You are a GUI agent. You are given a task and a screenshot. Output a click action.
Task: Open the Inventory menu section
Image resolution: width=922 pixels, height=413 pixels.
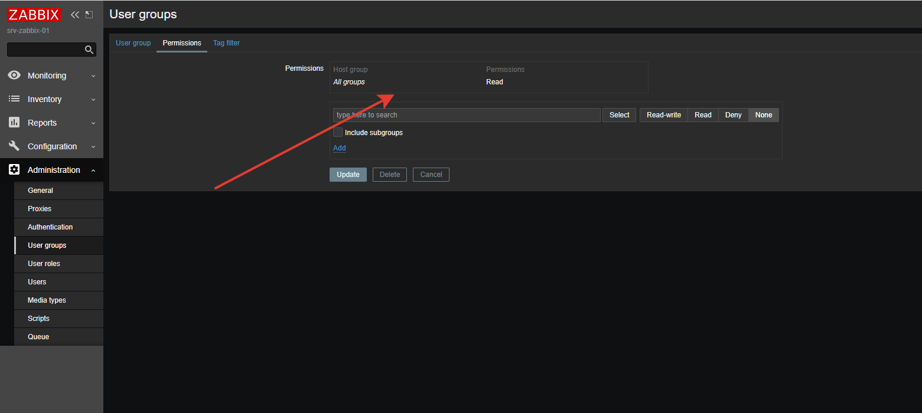click(51, 99)
